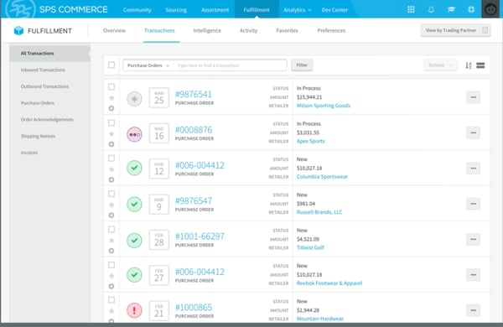Click the sort order icon
503x327 pixels.
pyautogui.click(x=469, y=65)
